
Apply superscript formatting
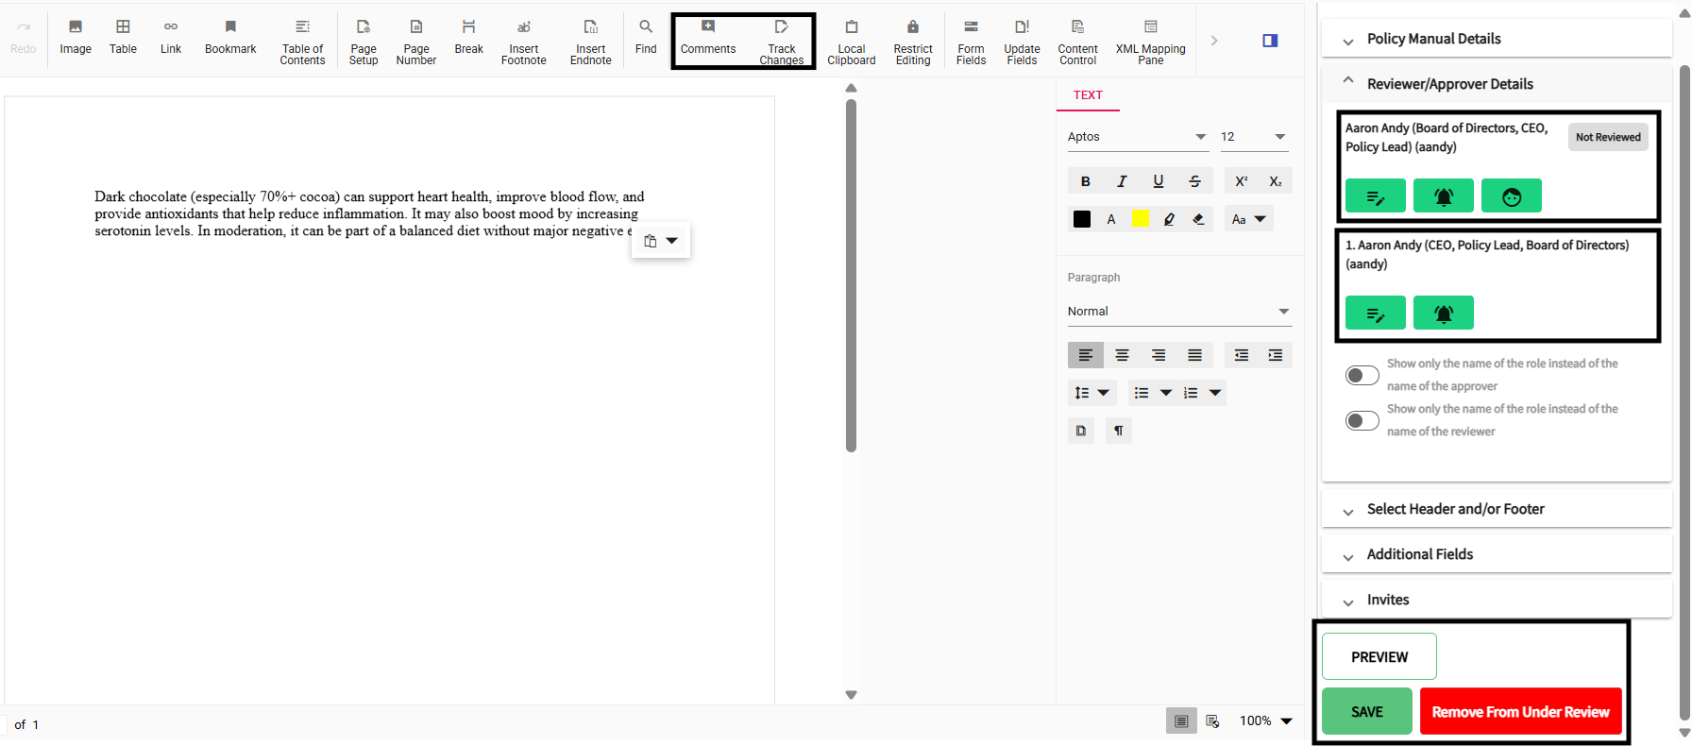(1241, 181)
